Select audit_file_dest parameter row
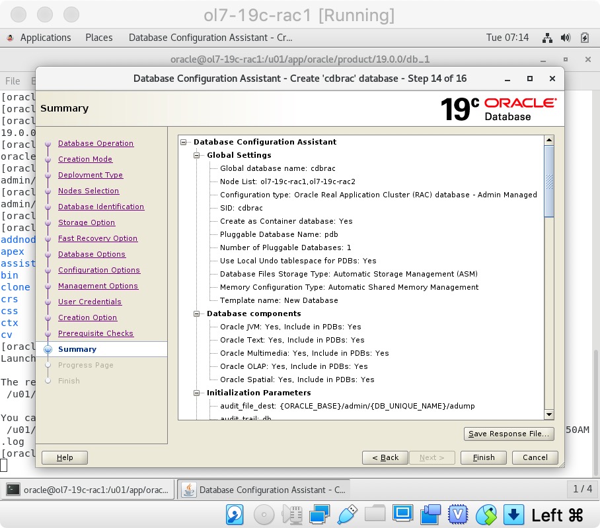The height and width of the screenshot is (528, 600). click(x=347, y=406)
